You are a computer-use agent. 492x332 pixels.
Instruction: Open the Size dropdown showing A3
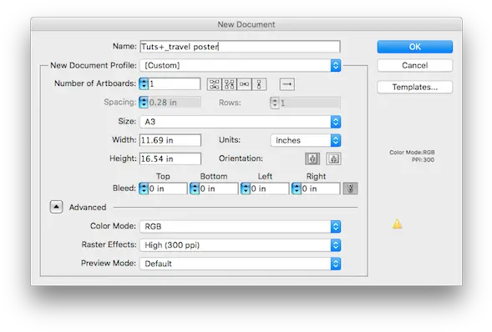click(241, 122)
